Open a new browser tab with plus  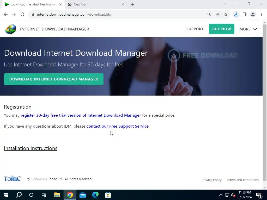tap(133, 5)
